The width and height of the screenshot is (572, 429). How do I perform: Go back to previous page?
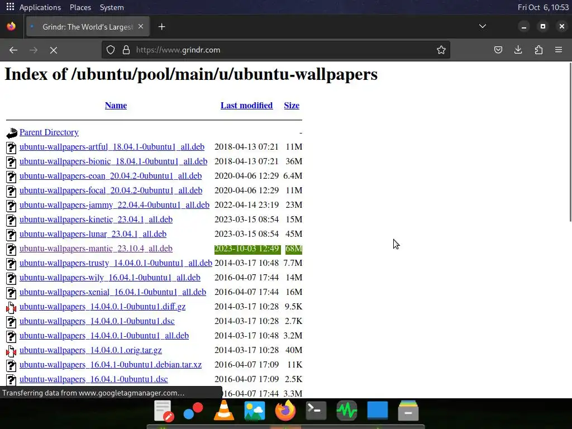point(13,50)
